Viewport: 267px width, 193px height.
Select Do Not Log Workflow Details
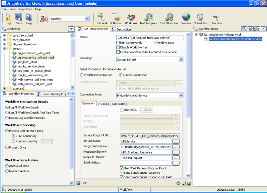(x=7, y=118)
